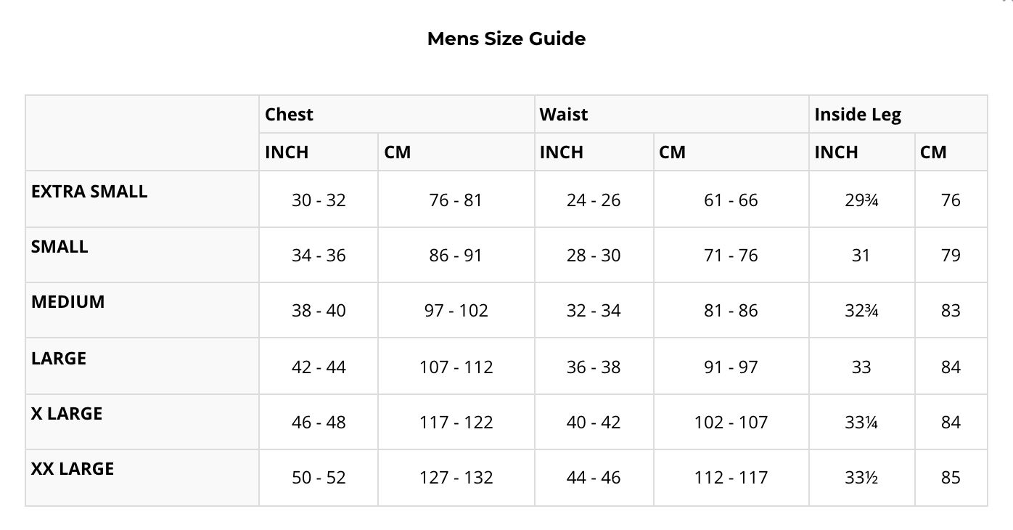Screen dimensions: 1013x530
Task: Select the 29¾ inside leg cell
Action: click(x=861, y=200)
